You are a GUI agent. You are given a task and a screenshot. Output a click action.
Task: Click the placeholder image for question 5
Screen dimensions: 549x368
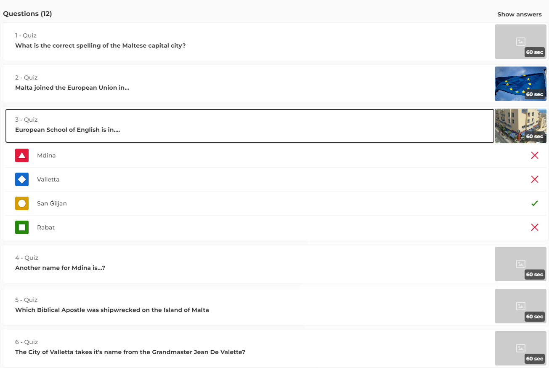coord(520,306)
